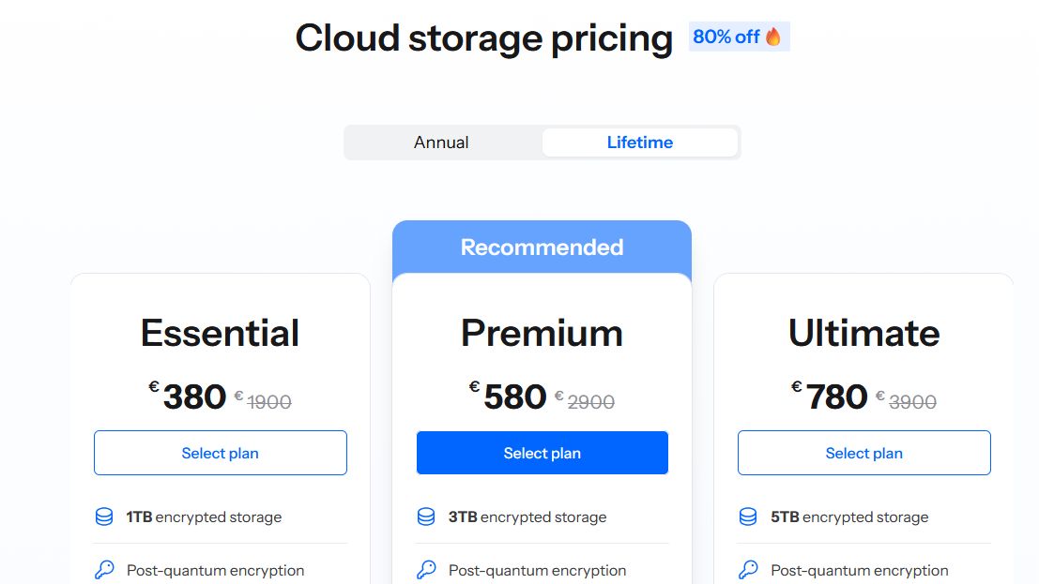1039x584 pixels.
Task: Switch billing to Lifetime
Action: [x=639, y=142]
